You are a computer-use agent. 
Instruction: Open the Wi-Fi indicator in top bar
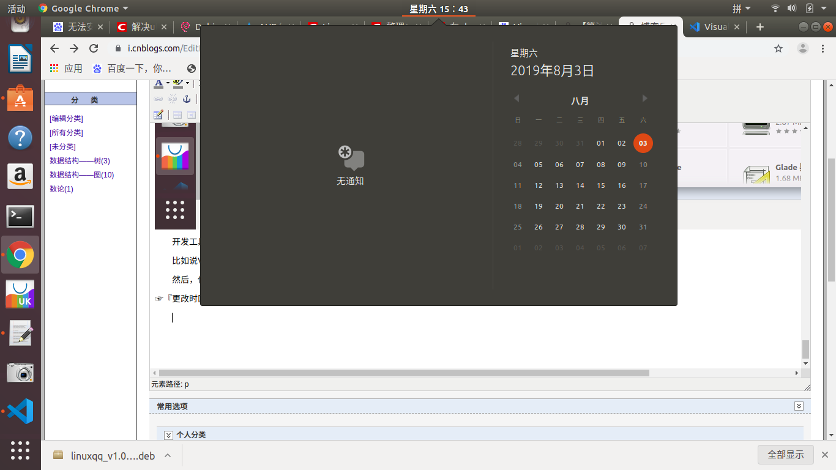tap(775, 9)
